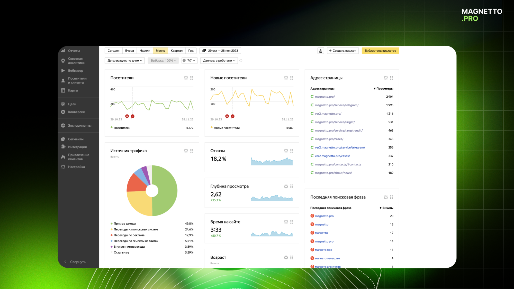514x289 pixels.
Task: Open settings gear of Возраст widget
Action: click(x=286, y=257)
